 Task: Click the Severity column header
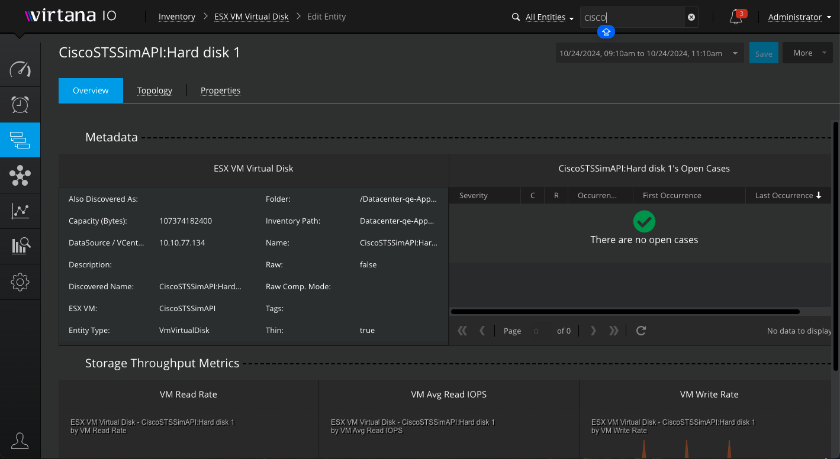pyautogui.click(x=485, y=195)
